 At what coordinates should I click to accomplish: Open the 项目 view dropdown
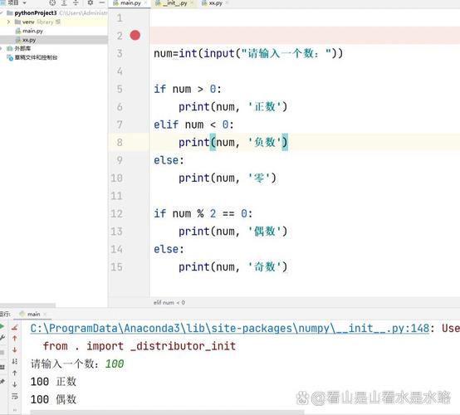click(x=24, y=2)
